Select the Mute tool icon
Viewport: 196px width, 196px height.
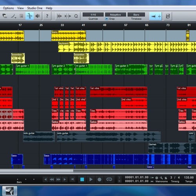[21, 16]
